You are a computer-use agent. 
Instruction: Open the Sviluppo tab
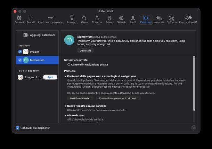(172, 19)
